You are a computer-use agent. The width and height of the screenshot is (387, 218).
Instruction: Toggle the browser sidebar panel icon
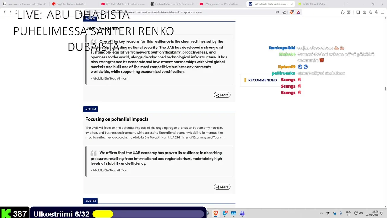tap(358, 12)
